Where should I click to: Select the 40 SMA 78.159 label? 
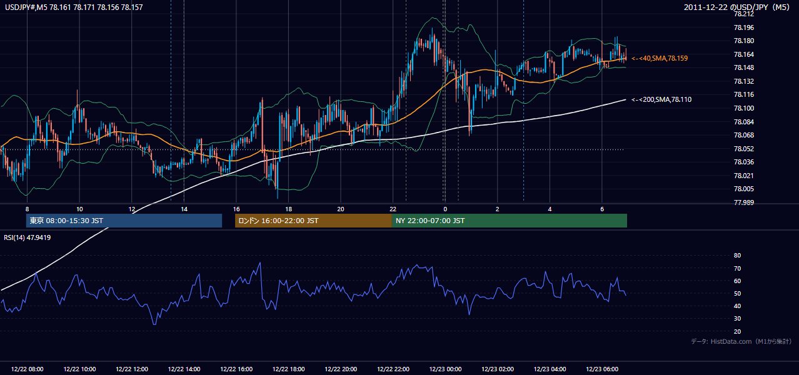click(660, 58)
